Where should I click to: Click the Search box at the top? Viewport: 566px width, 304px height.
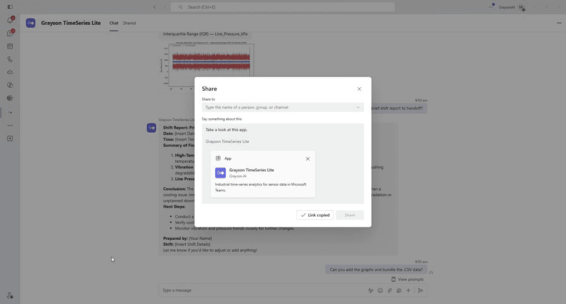282,7
